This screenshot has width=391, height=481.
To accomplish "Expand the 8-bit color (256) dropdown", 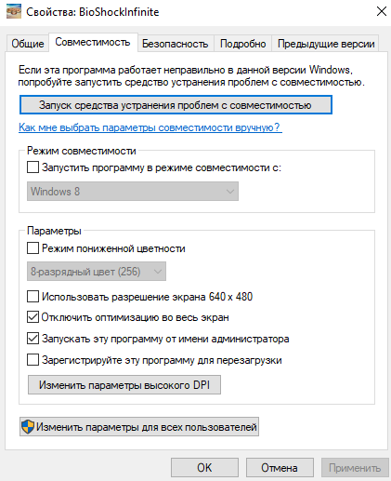I will (x=97, y=272).
